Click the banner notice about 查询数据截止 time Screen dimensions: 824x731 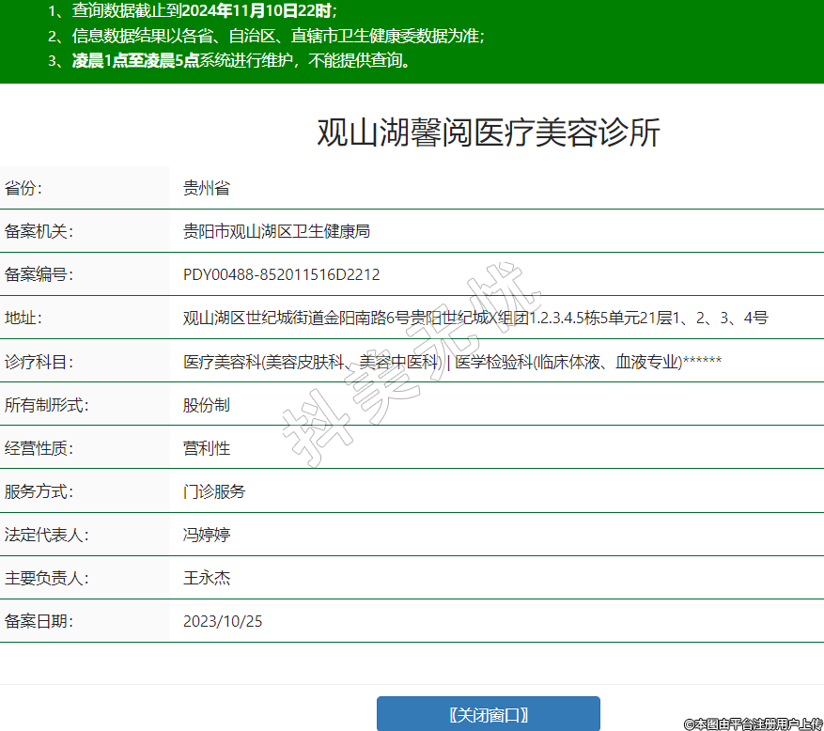click(x=193, y=11)
